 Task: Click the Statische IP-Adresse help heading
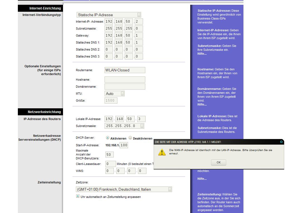click(x=214, y=11)
